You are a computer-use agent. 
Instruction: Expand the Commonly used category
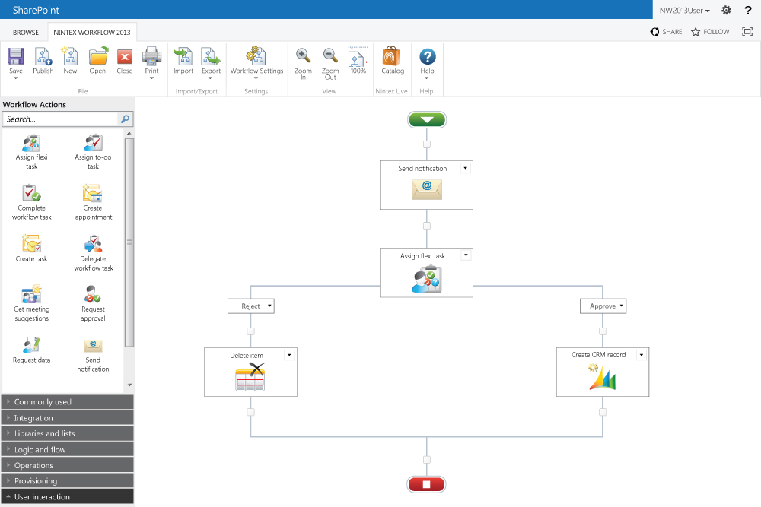(68, 402)
